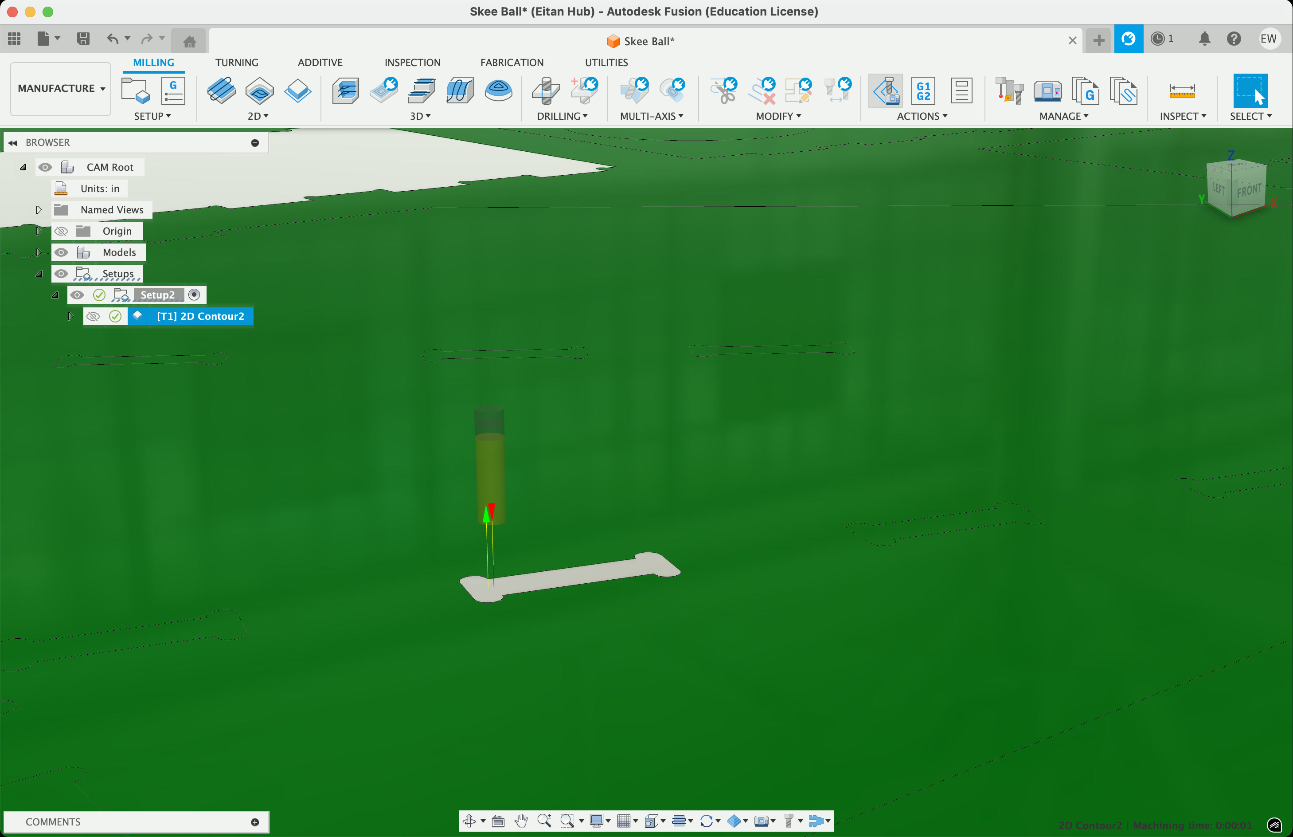
Task: Click the Simulate icon in Actions
Action: tap(886, 90)
